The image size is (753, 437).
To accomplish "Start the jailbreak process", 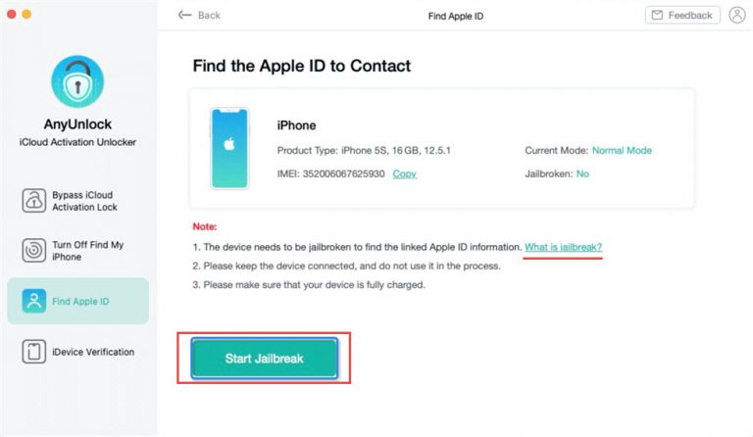I will pos(264,359).
